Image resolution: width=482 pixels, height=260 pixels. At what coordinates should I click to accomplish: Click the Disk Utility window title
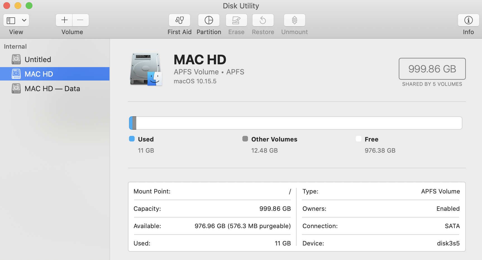point(241,6)
